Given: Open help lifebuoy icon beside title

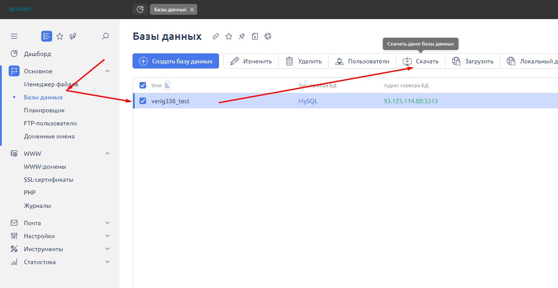Looking at the screenshot, I should [x=268, y=36].
